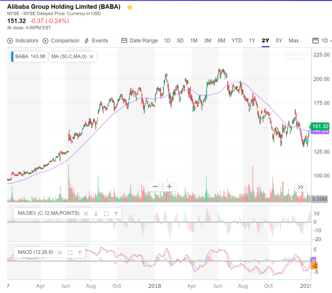332x293 pixels.
Task: Zoom out the chart with minus button
Action: coord(155,187)
